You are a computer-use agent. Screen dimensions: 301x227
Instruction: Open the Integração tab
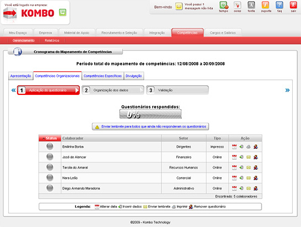click(157, 33)
